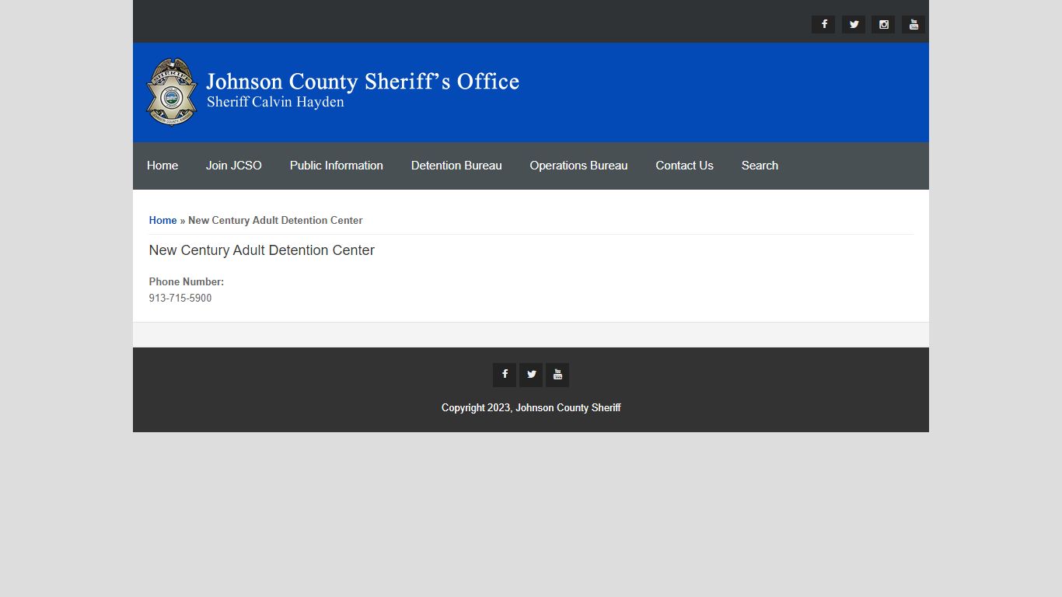Open Instagram icon in top header bar

(883, 25)
